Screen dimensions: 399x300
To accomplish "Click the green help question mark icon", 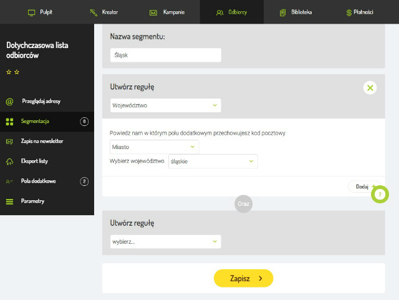I will coord(379,195).
